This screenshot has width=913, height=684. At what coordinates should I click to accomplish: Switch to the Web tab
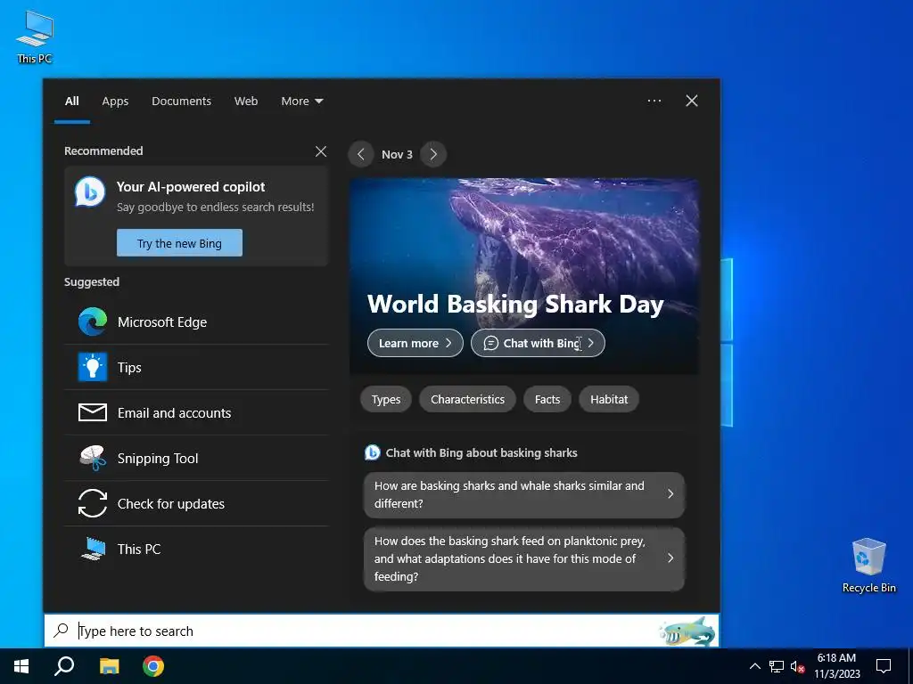click(246, 102)
